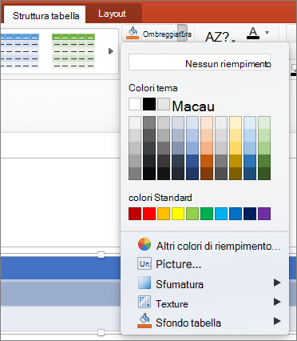This screenshot has width=297, height=341.
Task: Click the Picture entry icon
Action: [145, 263]
